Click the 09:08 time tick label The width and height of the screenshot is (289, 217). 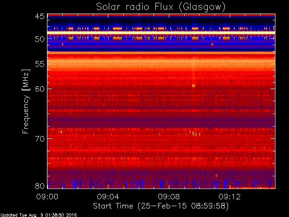pyautogui.click(x=169, y=197)
